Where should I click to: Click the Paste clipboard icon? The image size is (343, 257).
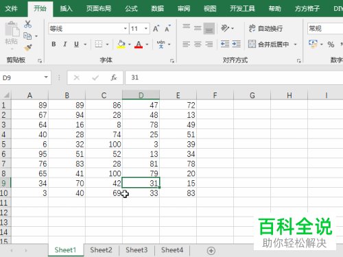click(x=12, y=29)
